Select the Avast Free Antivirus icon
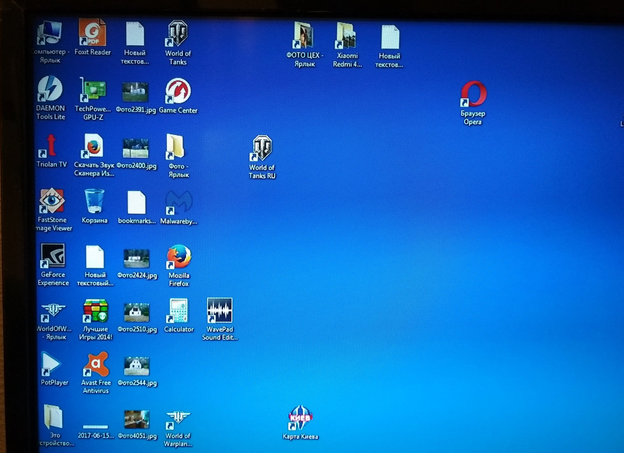The height and width of the screenshot is (453, 624). (96, 364)
